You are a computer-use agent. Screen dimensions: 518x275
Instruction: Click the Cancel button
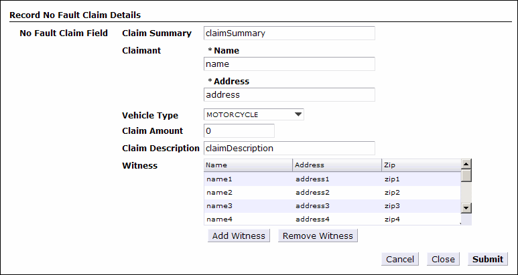399,260
